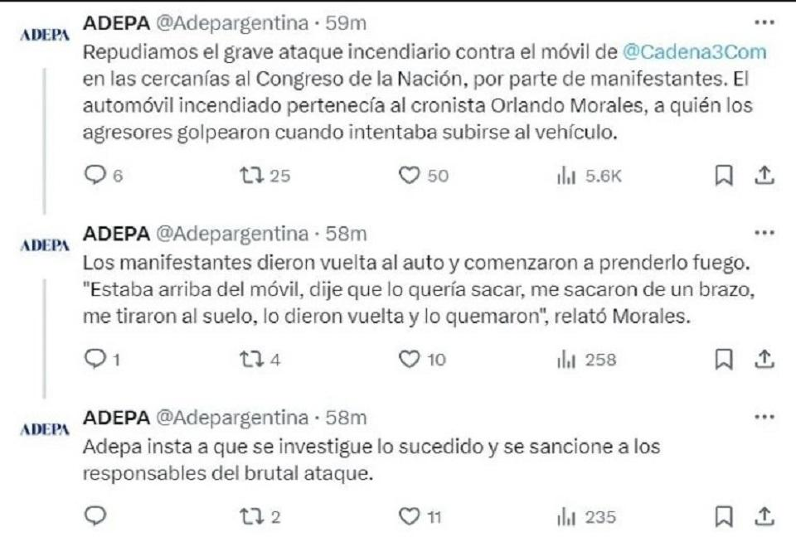Bookmark the third ADEPA tweet

[723, 516]
